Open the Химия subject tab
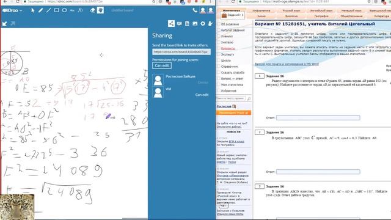This screenshot has width=391, height=220. pyautogui.click(x=261, y=16)
